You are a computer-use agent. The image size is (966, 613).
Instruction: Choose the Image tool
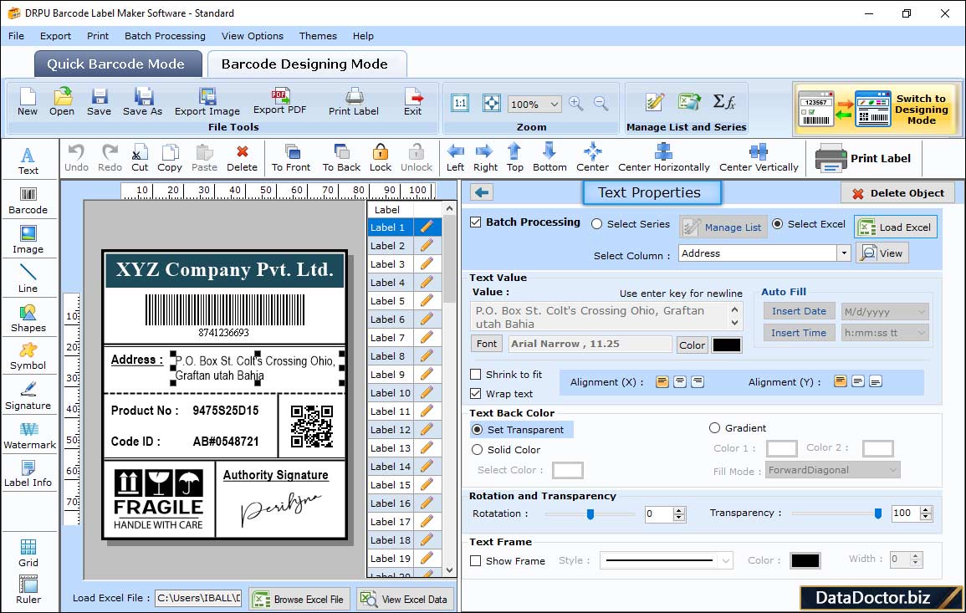(x=28, y=240)
